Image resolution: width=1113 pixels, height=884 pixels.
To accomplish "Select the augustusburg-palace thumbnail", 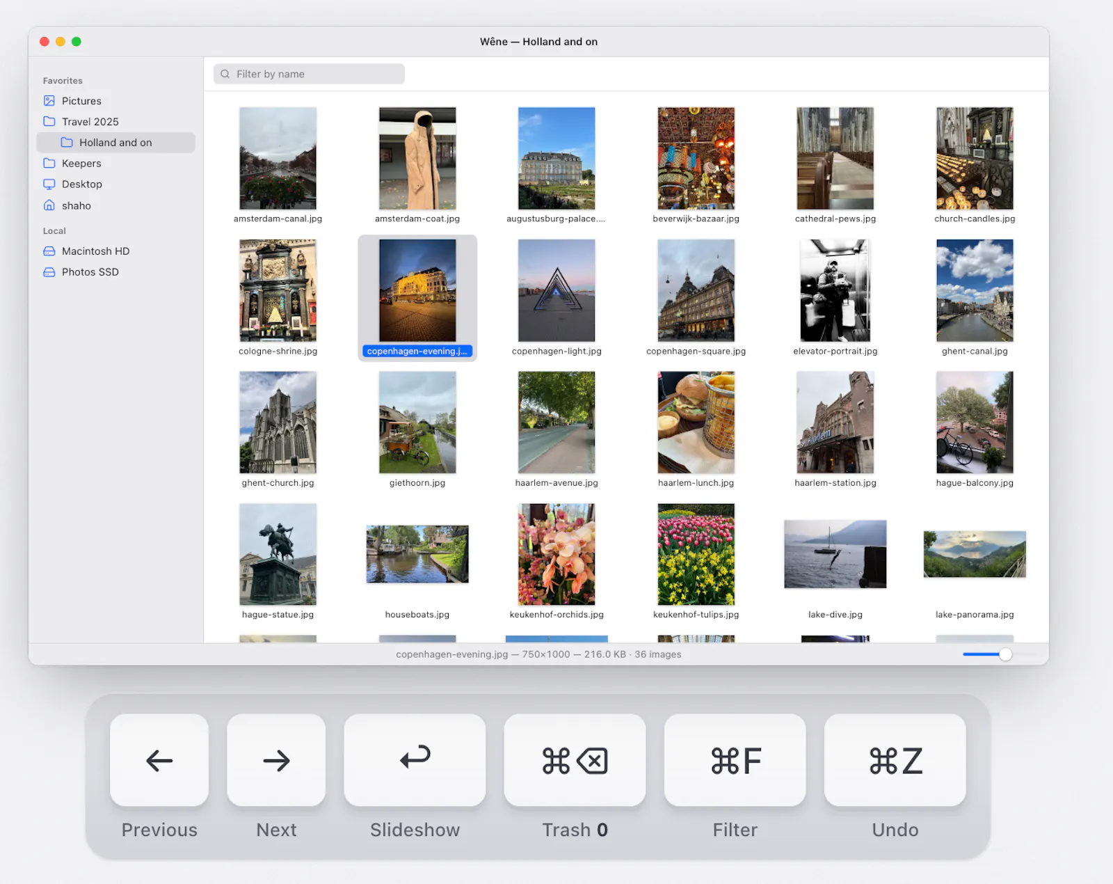I will pos(556,158).
